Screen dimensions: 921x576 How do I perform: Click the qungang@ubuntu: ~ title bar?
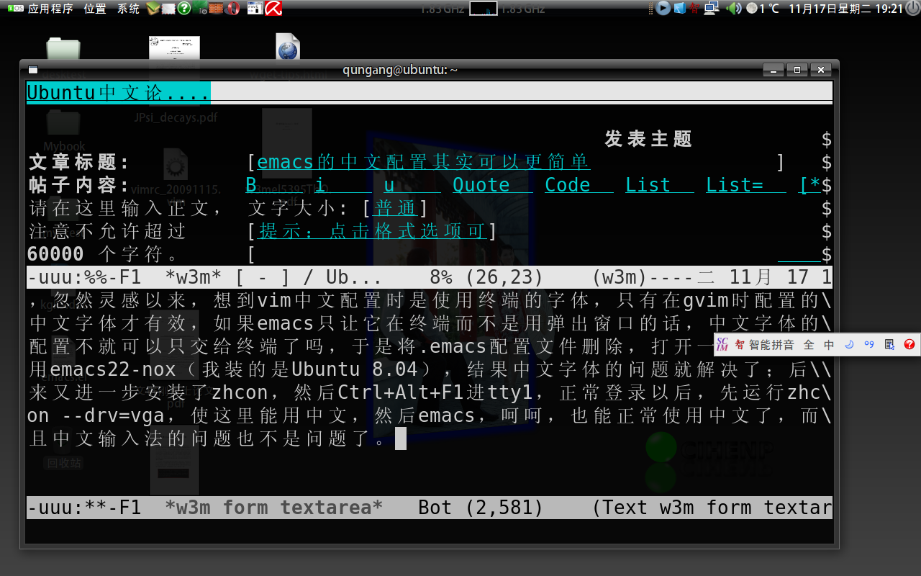click(x=401, y=70)
